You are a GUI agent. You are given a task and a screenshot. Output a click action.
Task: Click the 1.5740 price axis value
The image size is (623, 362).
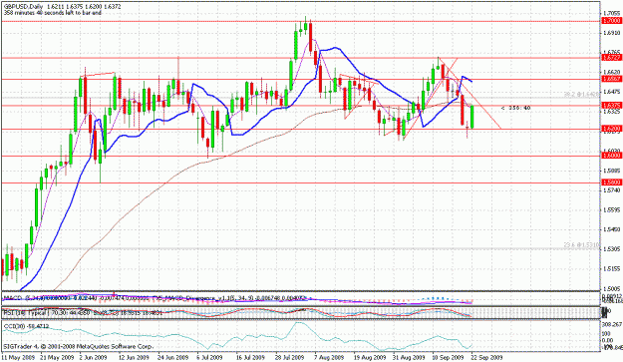click(x=612, y=190)
